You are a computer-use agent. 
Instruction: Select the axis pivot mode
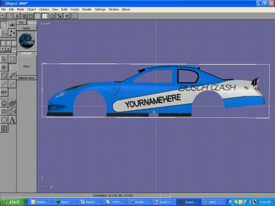[4, 33]
